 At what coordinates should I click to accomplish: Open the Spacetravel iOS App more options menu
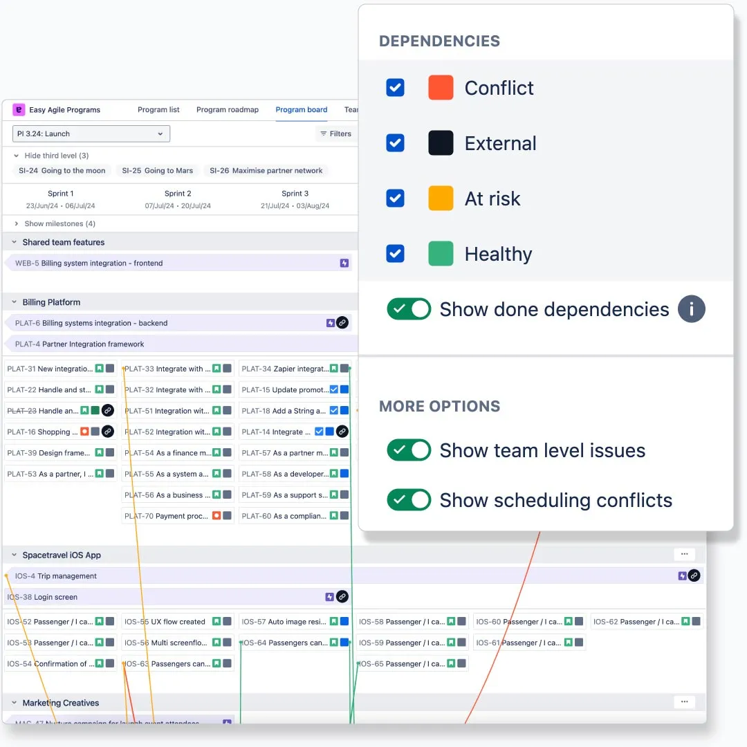coord(685,554)
